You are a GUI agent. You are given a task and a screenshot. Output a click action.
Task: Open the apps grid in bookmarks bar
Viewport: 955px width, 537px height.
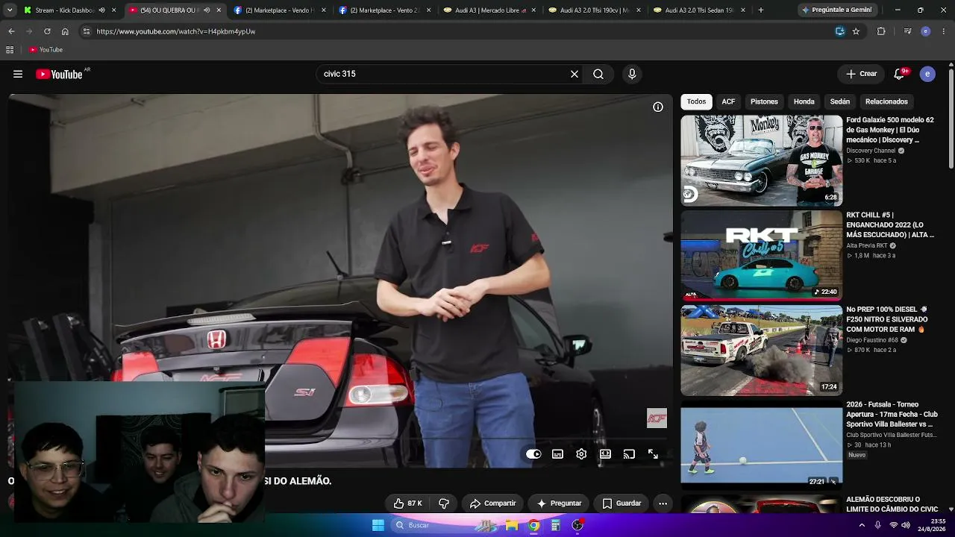[10, 50]
